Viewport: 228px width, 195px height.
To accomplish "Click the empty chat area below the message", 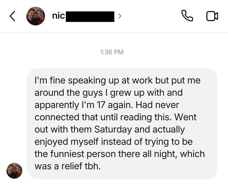I will coord(114,187).
